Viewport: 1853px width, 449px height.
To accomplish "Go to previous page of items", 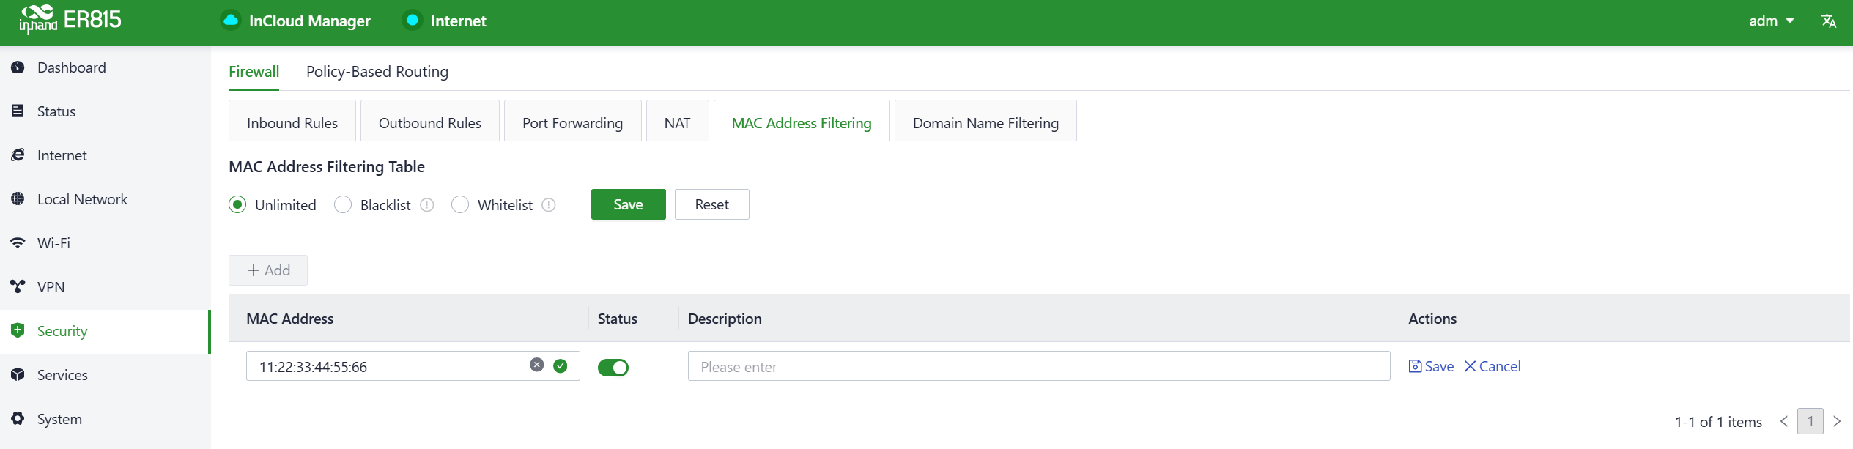I will pos(1784,421).
